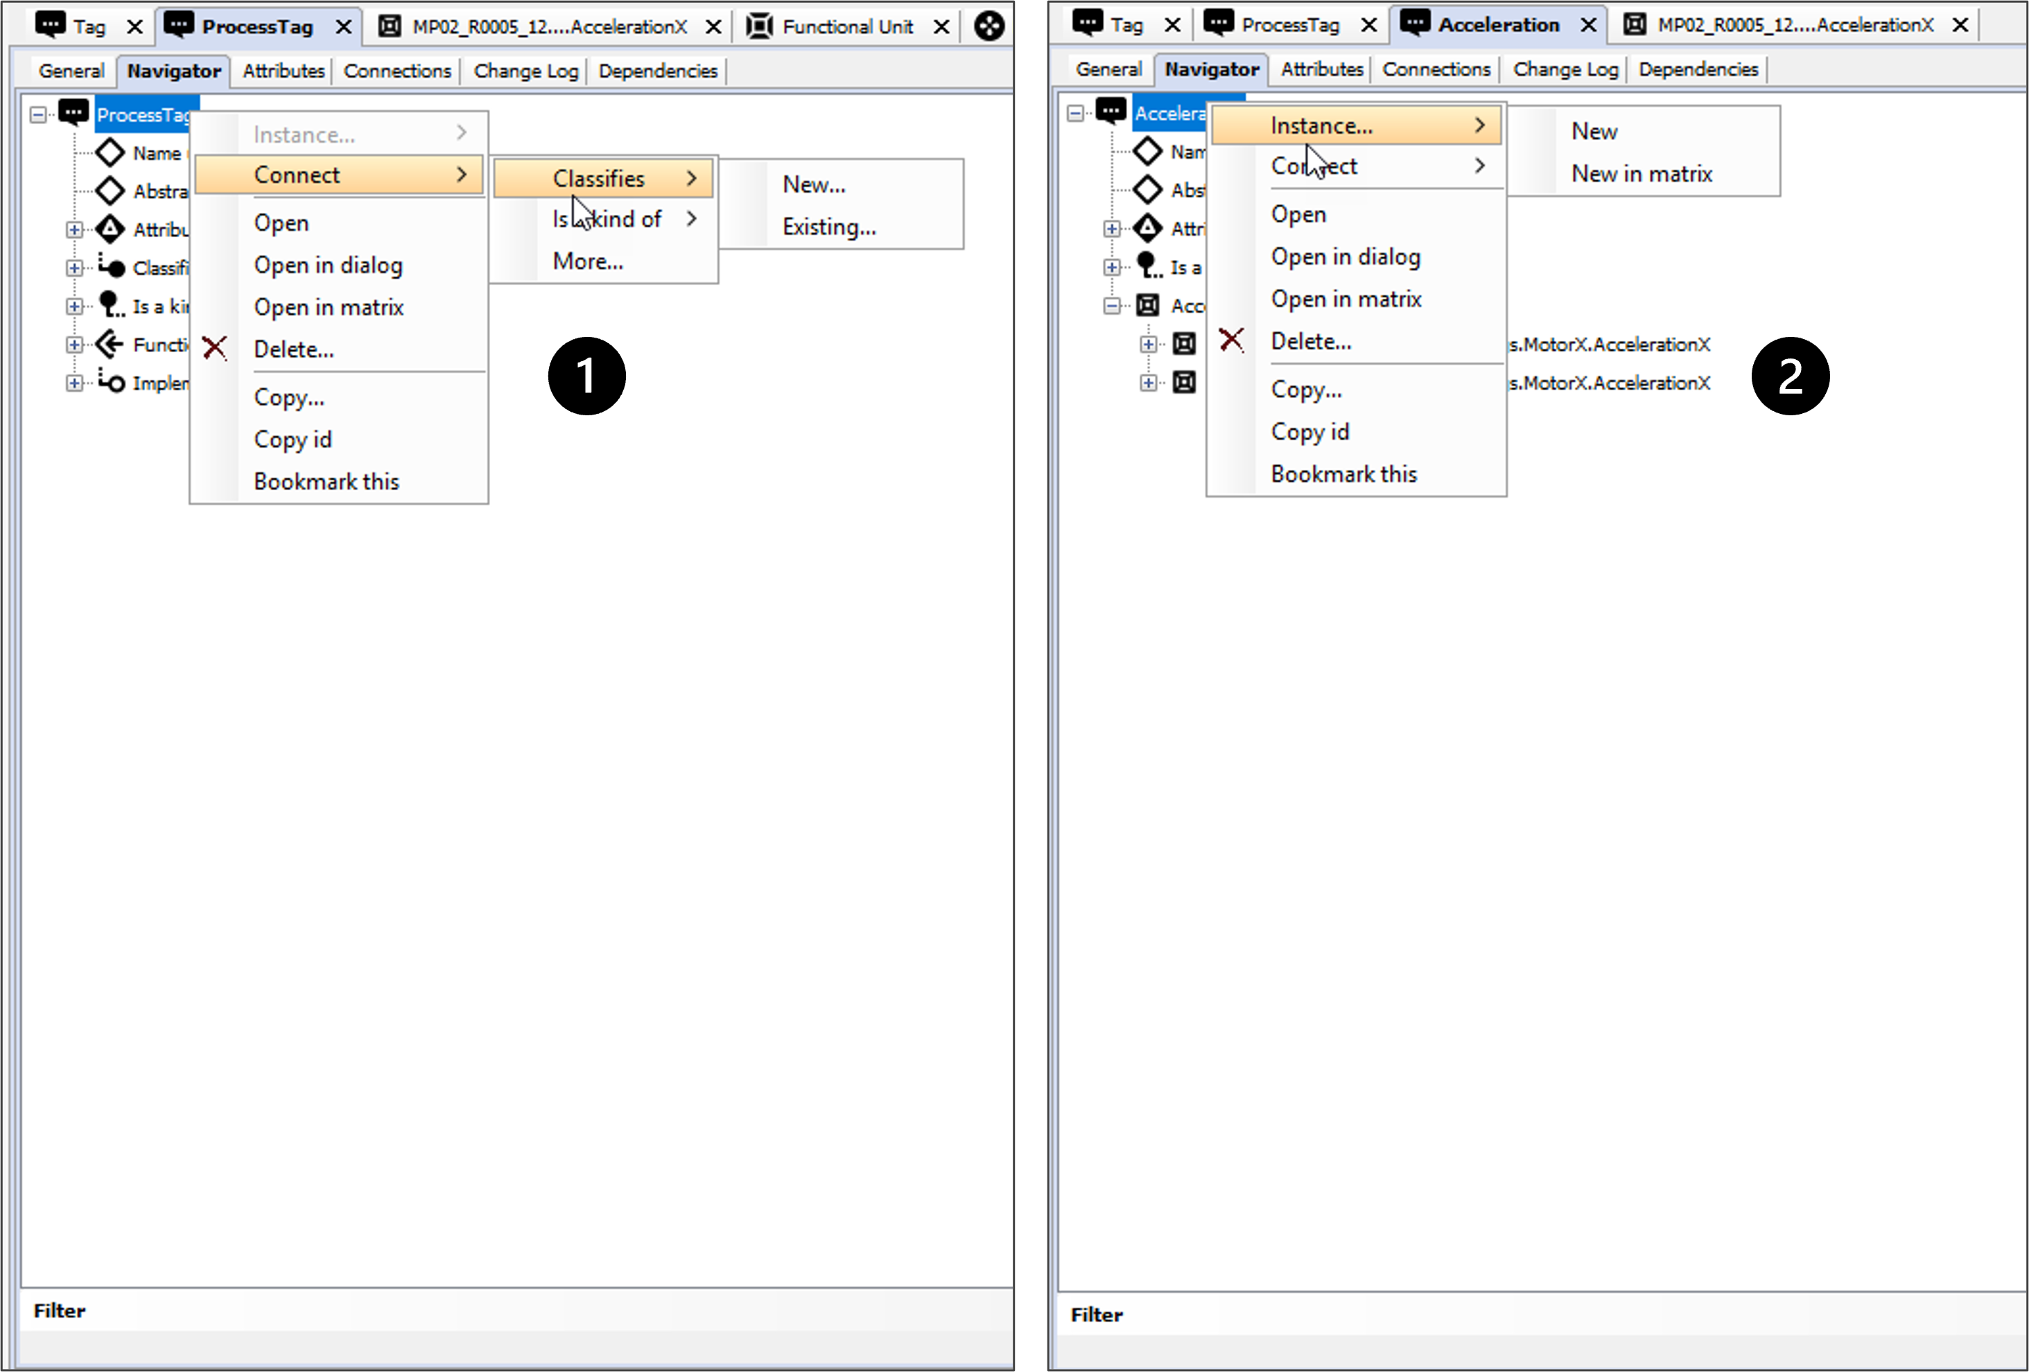Click 'Open in dialog' in left context menu
This screenshot has height=1372, width=2029.
pyautogui.click(x=329, y=265)
